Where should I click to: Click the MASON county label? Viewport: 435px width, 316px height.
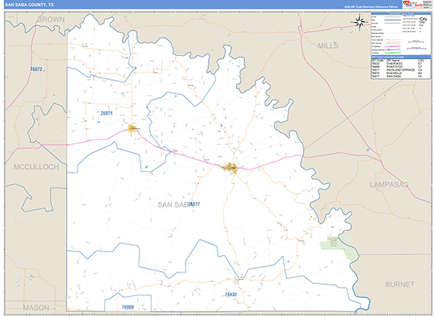coord(36,307)
